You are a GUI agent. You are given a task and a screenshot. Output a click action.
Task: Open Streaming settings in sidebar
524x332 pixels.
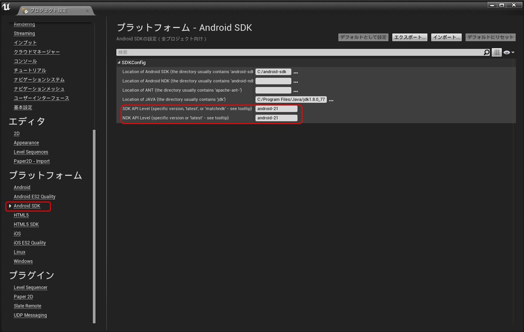24,34
